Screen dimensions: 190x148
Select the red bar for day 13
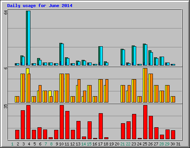(79, 130)
